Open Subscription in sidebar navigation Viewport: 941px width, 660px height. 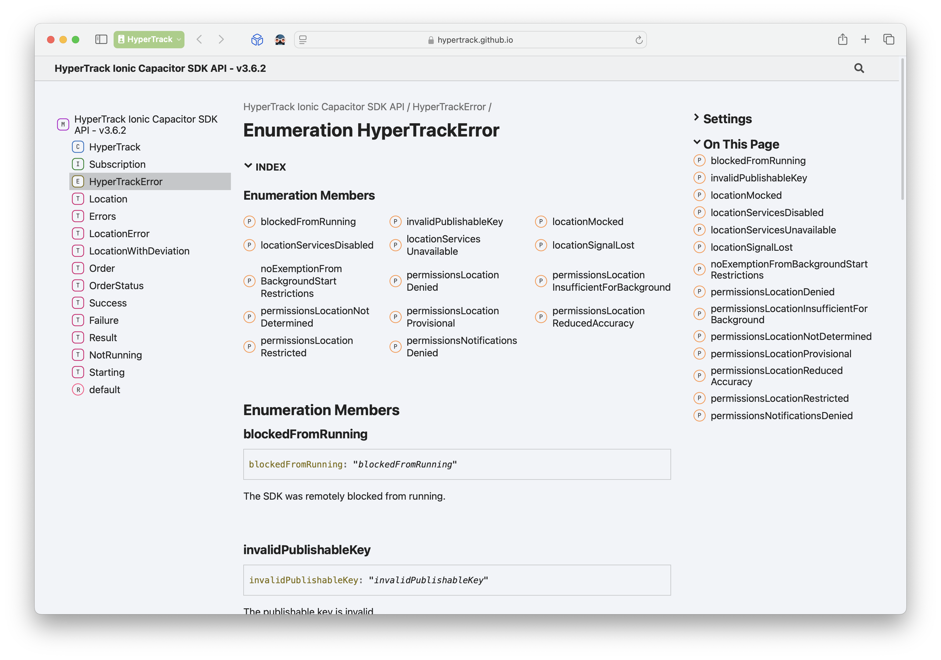tap(117, 164)
